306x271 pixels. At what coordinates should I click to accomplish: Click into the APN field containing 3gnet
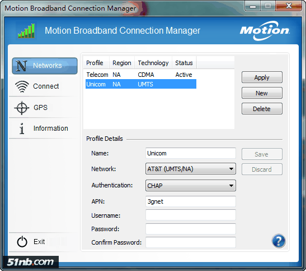coord(190,201)
